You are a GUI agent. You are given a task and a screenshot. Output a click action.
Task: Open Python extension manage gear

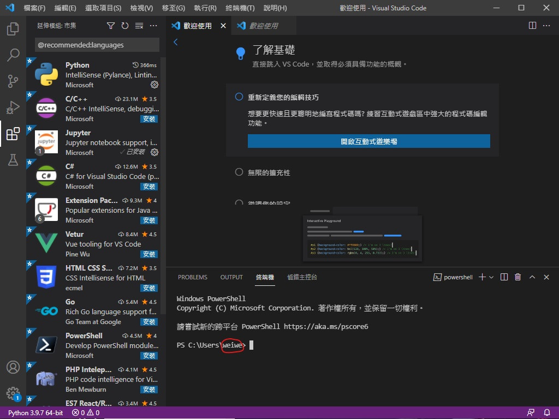tap(154, 85)
